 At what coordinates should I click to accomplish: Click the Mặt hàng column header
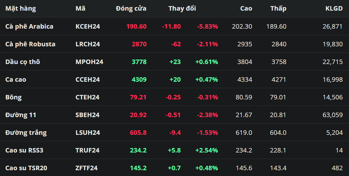(21, 9)
